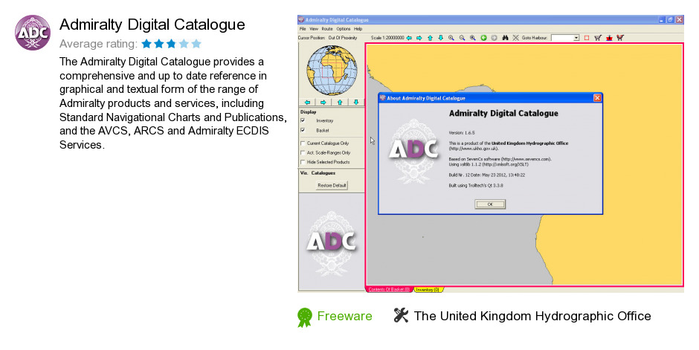Switch to Contents Of Basket tab
The height and width of the screenshot is (350, 699).
[x=388, y=289]
